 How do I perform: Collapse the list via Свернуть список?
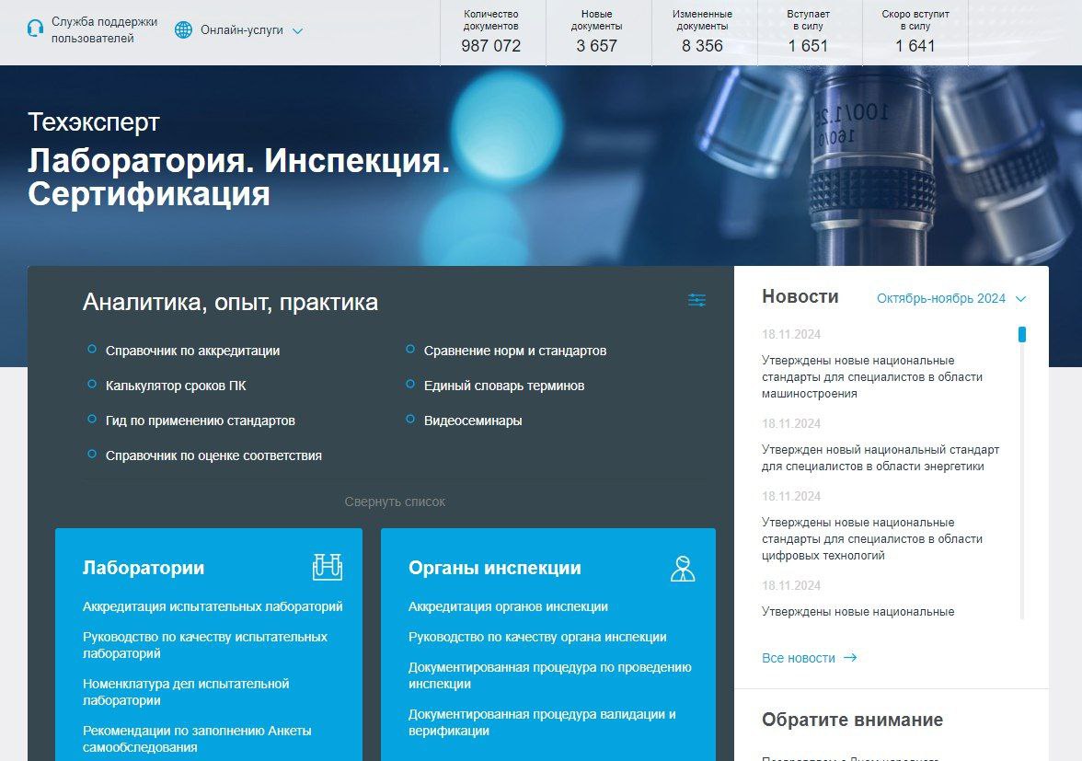[x=395, y=502]
